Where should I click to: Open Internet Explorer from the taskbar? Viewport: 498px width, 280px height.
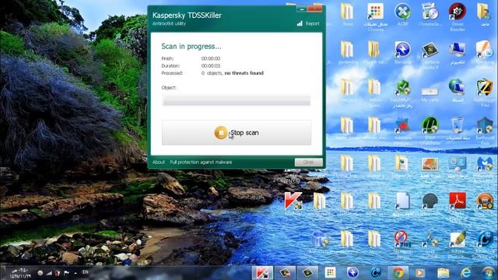tap(465, 273)
